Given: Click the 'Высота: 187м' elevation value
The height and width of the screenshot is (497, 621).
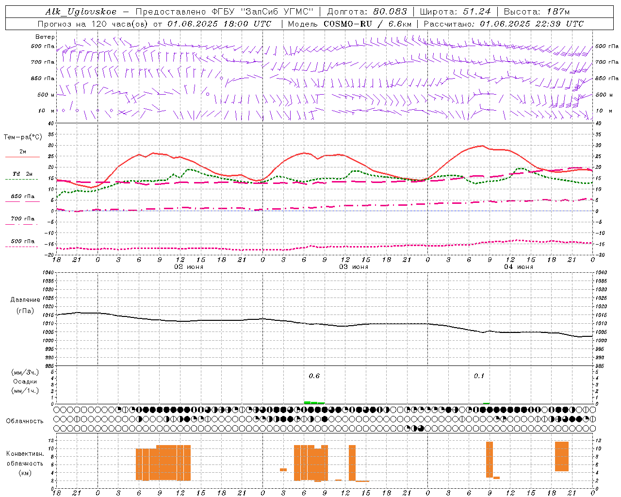Looking at the screenshot, I should coord(537,12).
